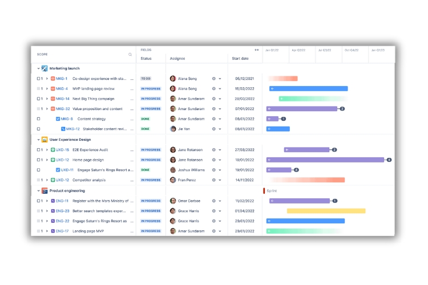This screenshot has height=285, width=428.
Task: Collapse the Marketing launch group
Action: click(38, 68)
